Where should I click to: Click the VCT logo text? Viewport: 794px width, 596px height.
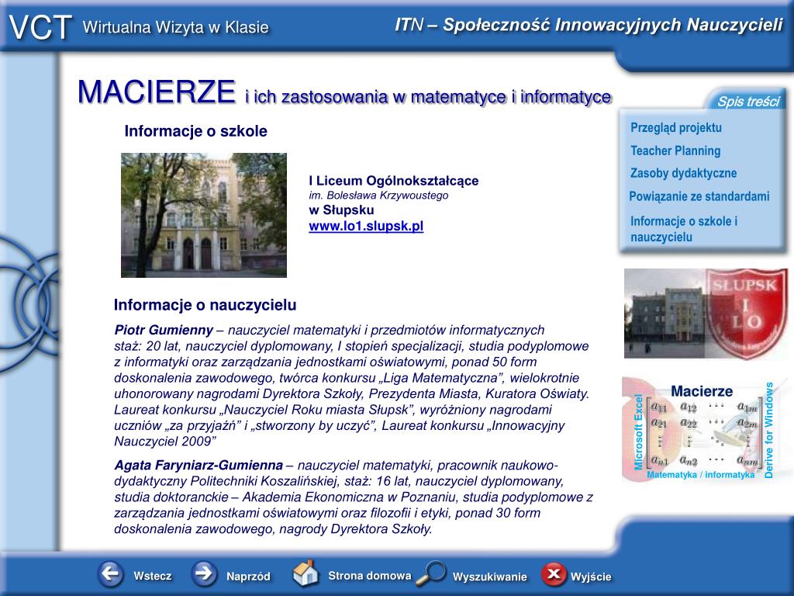click(40, 27)
